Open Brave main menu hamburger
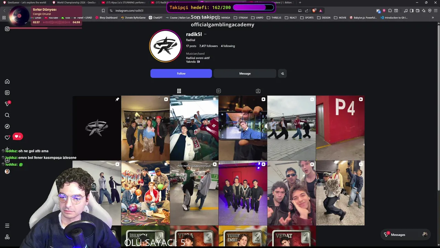This screenshot has height=248, width=440. (x=436, y=11)
